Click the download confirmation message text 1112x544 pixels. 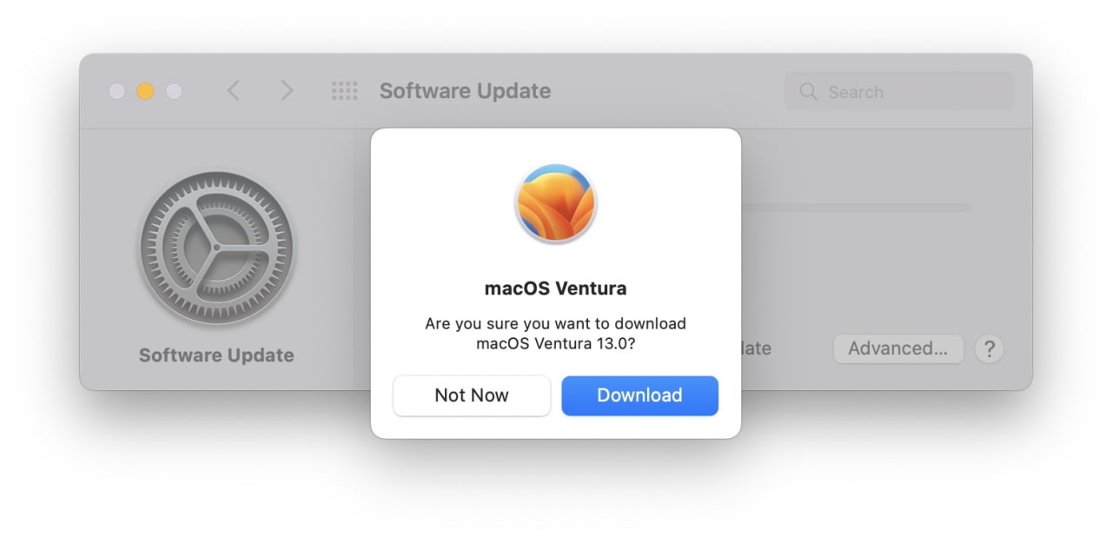click(556, 333)
